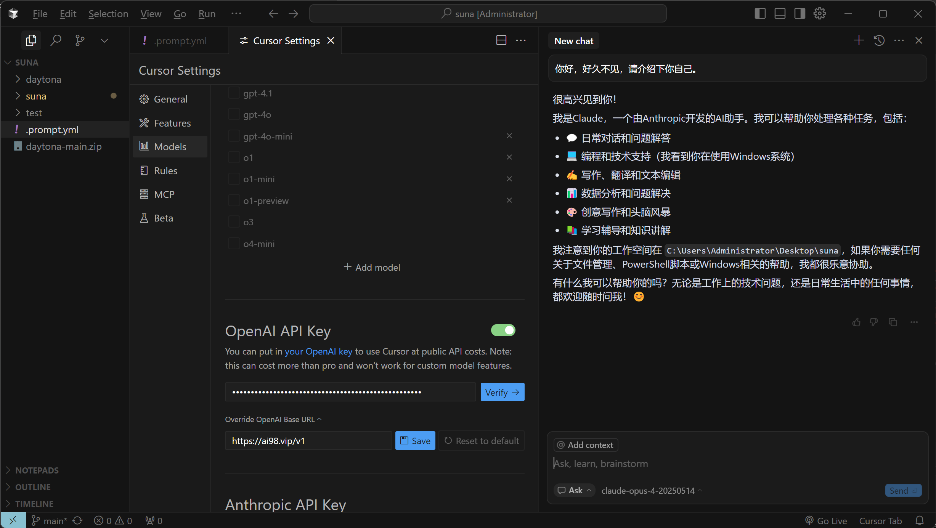Expand the suna folder
Image resolution: width=936 pixels, height=528 pixels.
[18, 96]
